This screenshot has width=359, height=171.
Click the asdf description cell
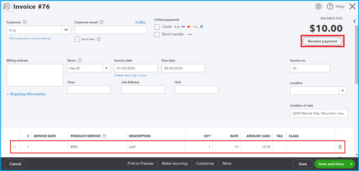pos(156,147)
